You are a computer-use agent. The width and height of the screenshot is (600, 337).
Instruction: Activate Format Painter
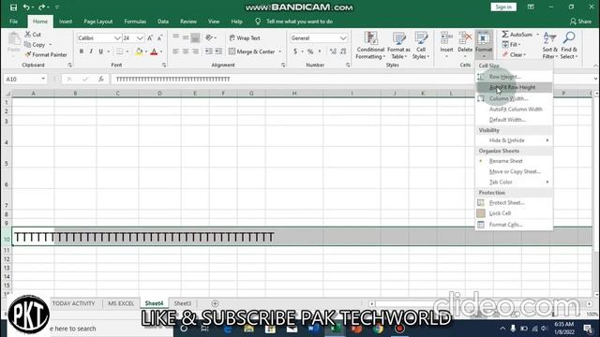tap(46, 54)
